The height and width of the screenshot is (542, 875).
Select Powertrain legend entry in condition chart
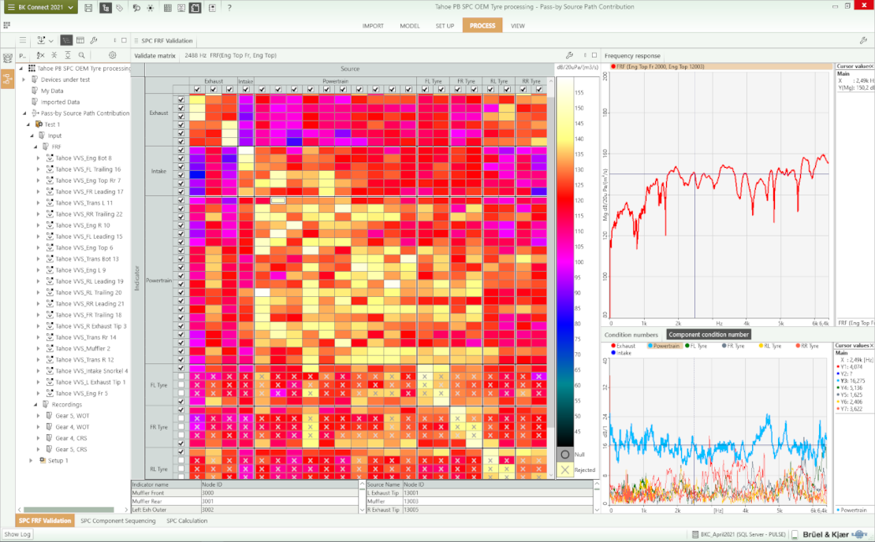665,346
